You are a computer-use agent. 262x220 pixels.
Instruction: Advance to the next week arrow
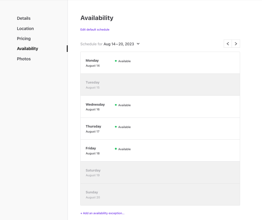coord(236,43)
